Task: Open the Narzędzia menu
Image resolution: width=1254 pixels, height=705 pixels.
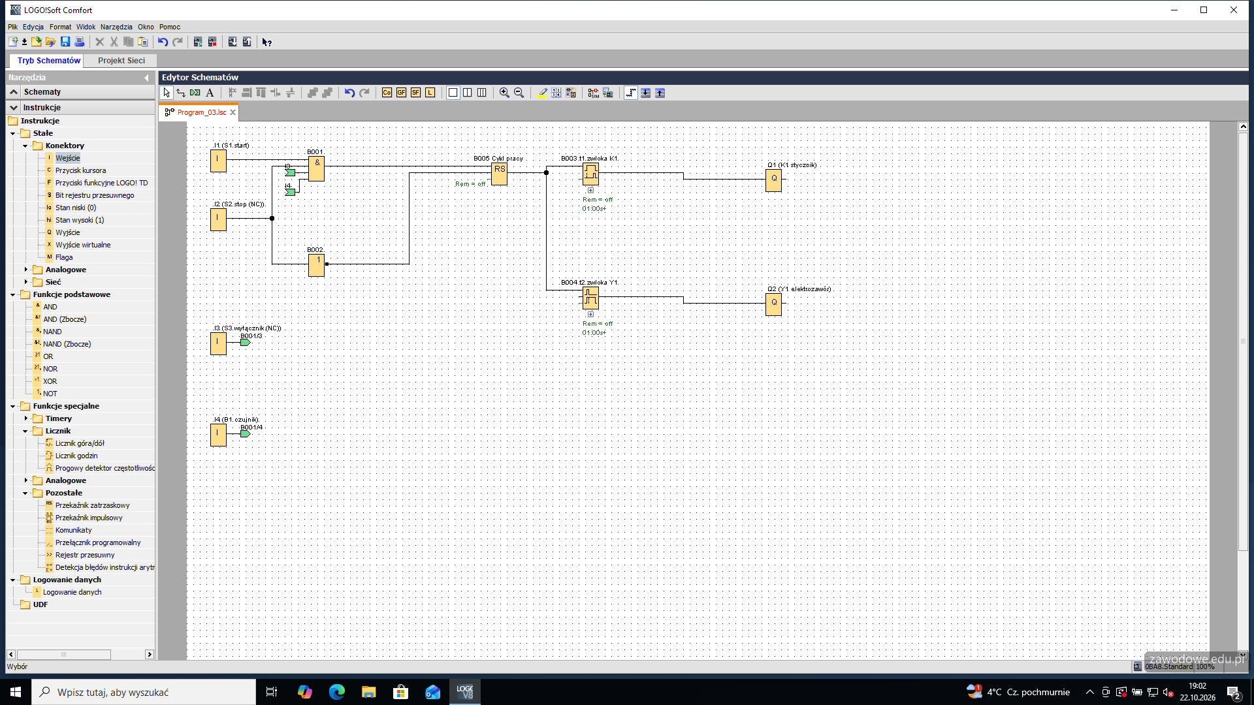Action: point(116,27)
